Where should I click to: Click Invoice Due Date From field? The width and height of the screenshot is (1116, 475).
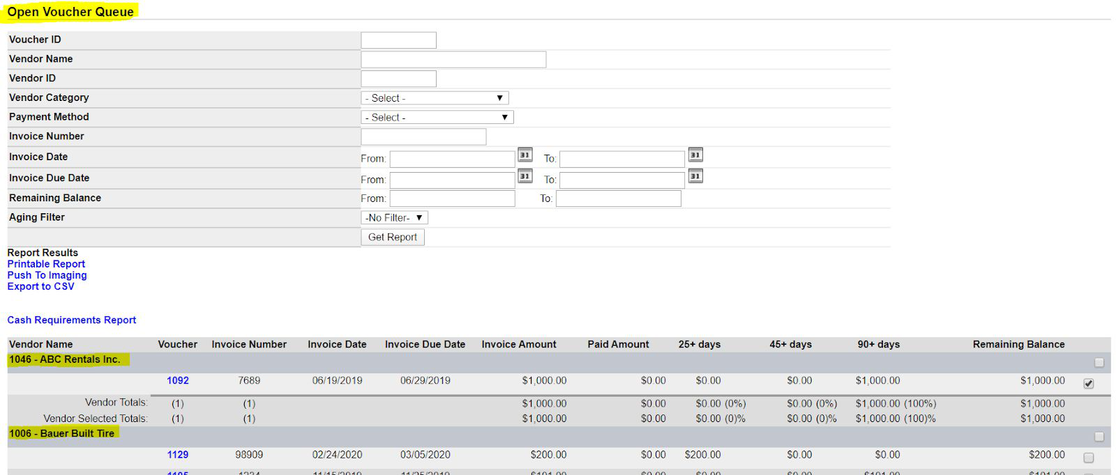coord(452,180)
